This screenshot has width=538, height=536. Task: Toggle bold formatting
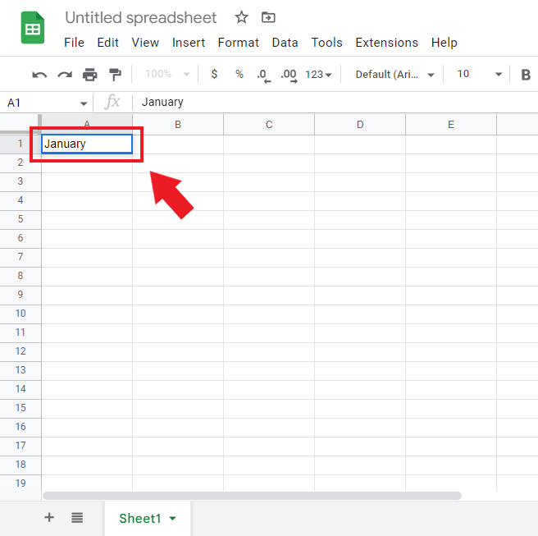(x=526, y=75)
